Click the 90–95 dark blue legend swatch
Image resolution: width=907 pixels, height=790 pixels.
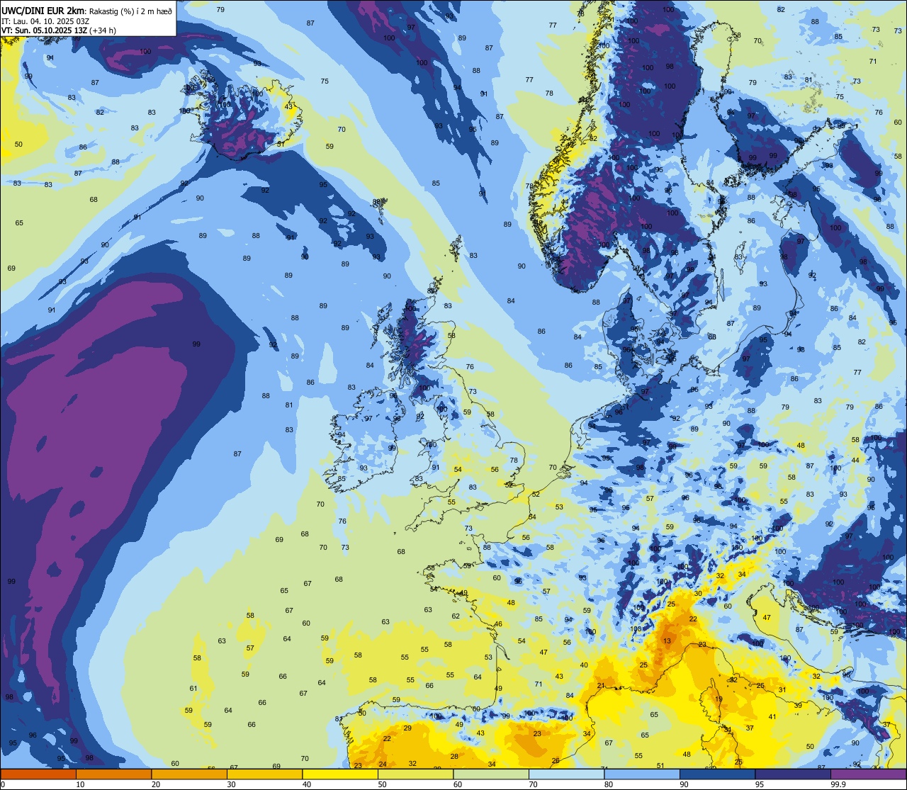coord(717,774)
